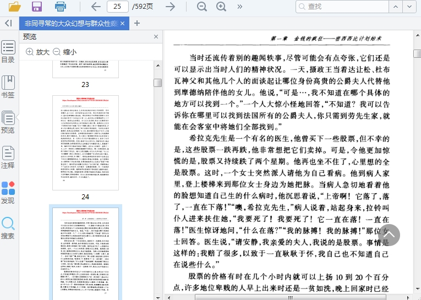
Task: Open the 注释 annotations panel
Action: coord(8,157)
